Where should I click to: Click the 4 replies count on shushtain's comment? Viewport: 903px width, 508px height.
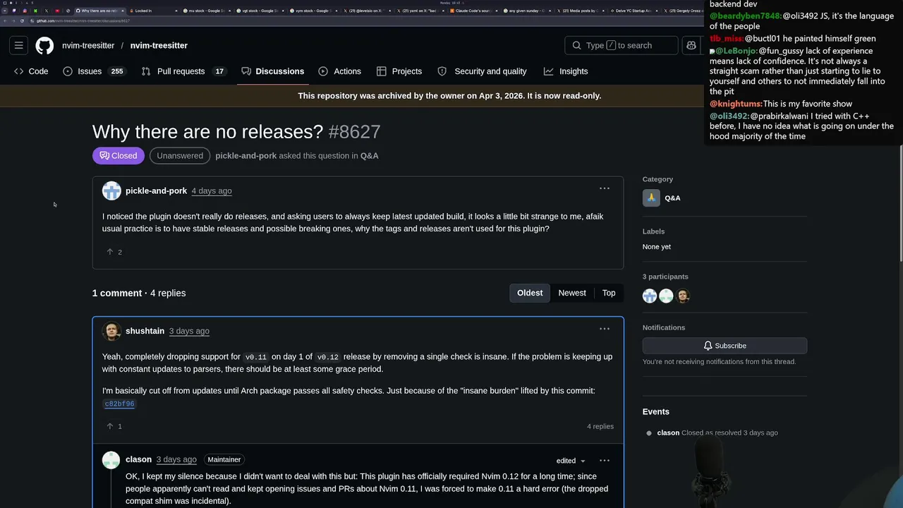(600, 427)
